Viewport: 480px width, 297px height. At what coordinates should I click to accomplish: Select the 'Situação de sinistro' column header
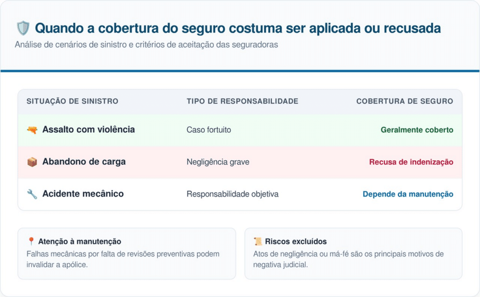coord(72,101)
